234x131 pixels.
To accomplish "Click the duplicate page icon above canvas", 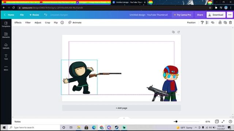I will (173, 32).
